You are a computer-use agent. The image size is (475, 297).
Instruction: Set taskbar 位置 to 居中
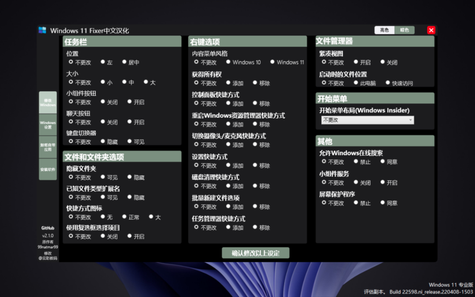[131, 62]
